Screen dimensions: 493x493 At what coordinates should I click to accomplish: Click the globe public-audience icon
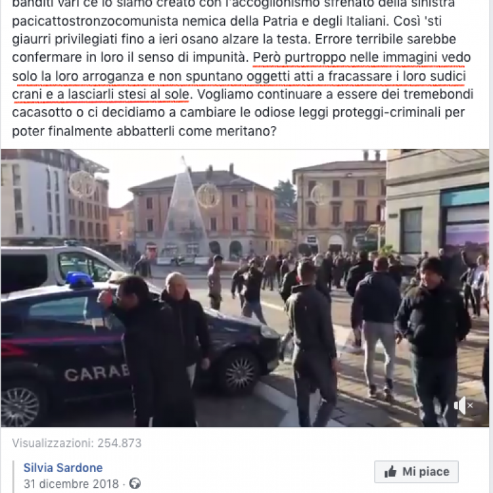click(135, 483)
